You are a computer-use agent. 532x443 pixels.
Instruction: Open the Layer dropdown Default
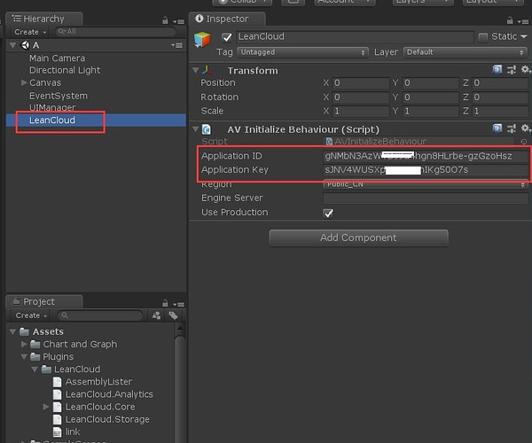(465, 52)
